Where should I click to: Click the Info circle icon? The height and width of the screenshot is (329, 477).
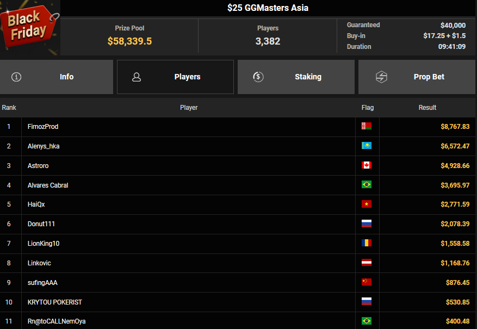(16, 77)
